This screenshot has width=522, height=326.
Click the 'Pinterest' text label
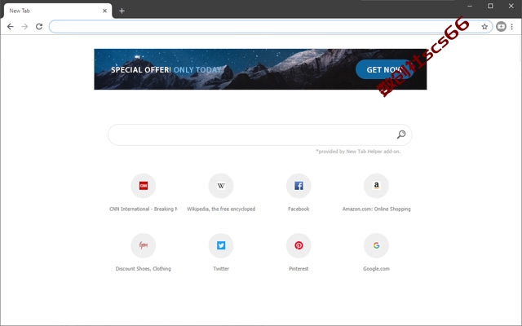299,269
